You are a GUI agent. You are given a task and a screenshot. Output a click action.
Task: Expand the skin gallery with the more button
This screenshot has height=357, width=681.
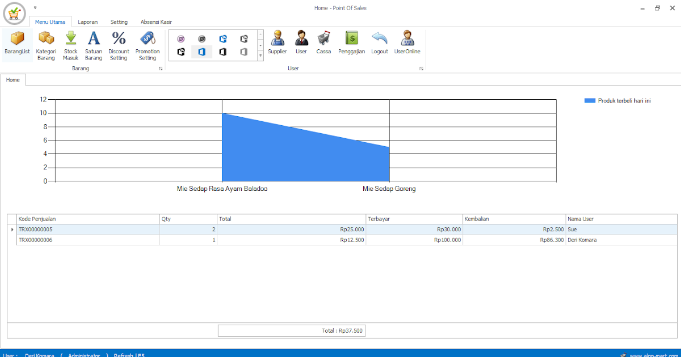click(259, 56)
